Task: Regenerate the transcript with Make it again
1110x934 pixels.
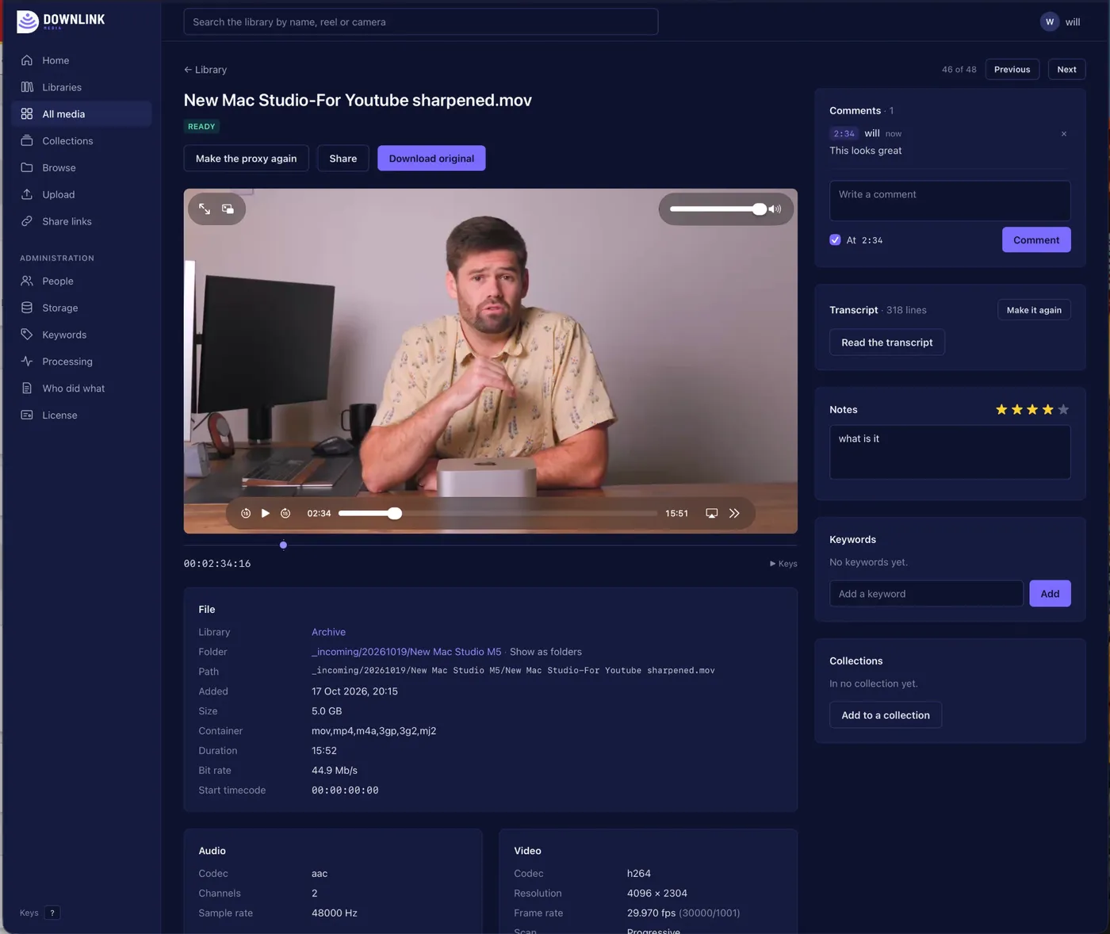Action: pyautogui.click(x=1034, y=310)
